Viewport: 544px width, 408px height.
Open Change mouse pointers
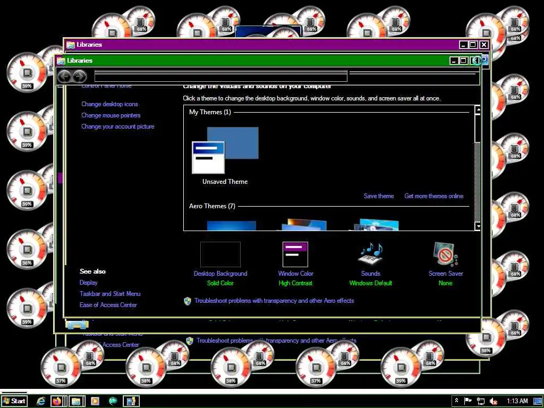111,115
